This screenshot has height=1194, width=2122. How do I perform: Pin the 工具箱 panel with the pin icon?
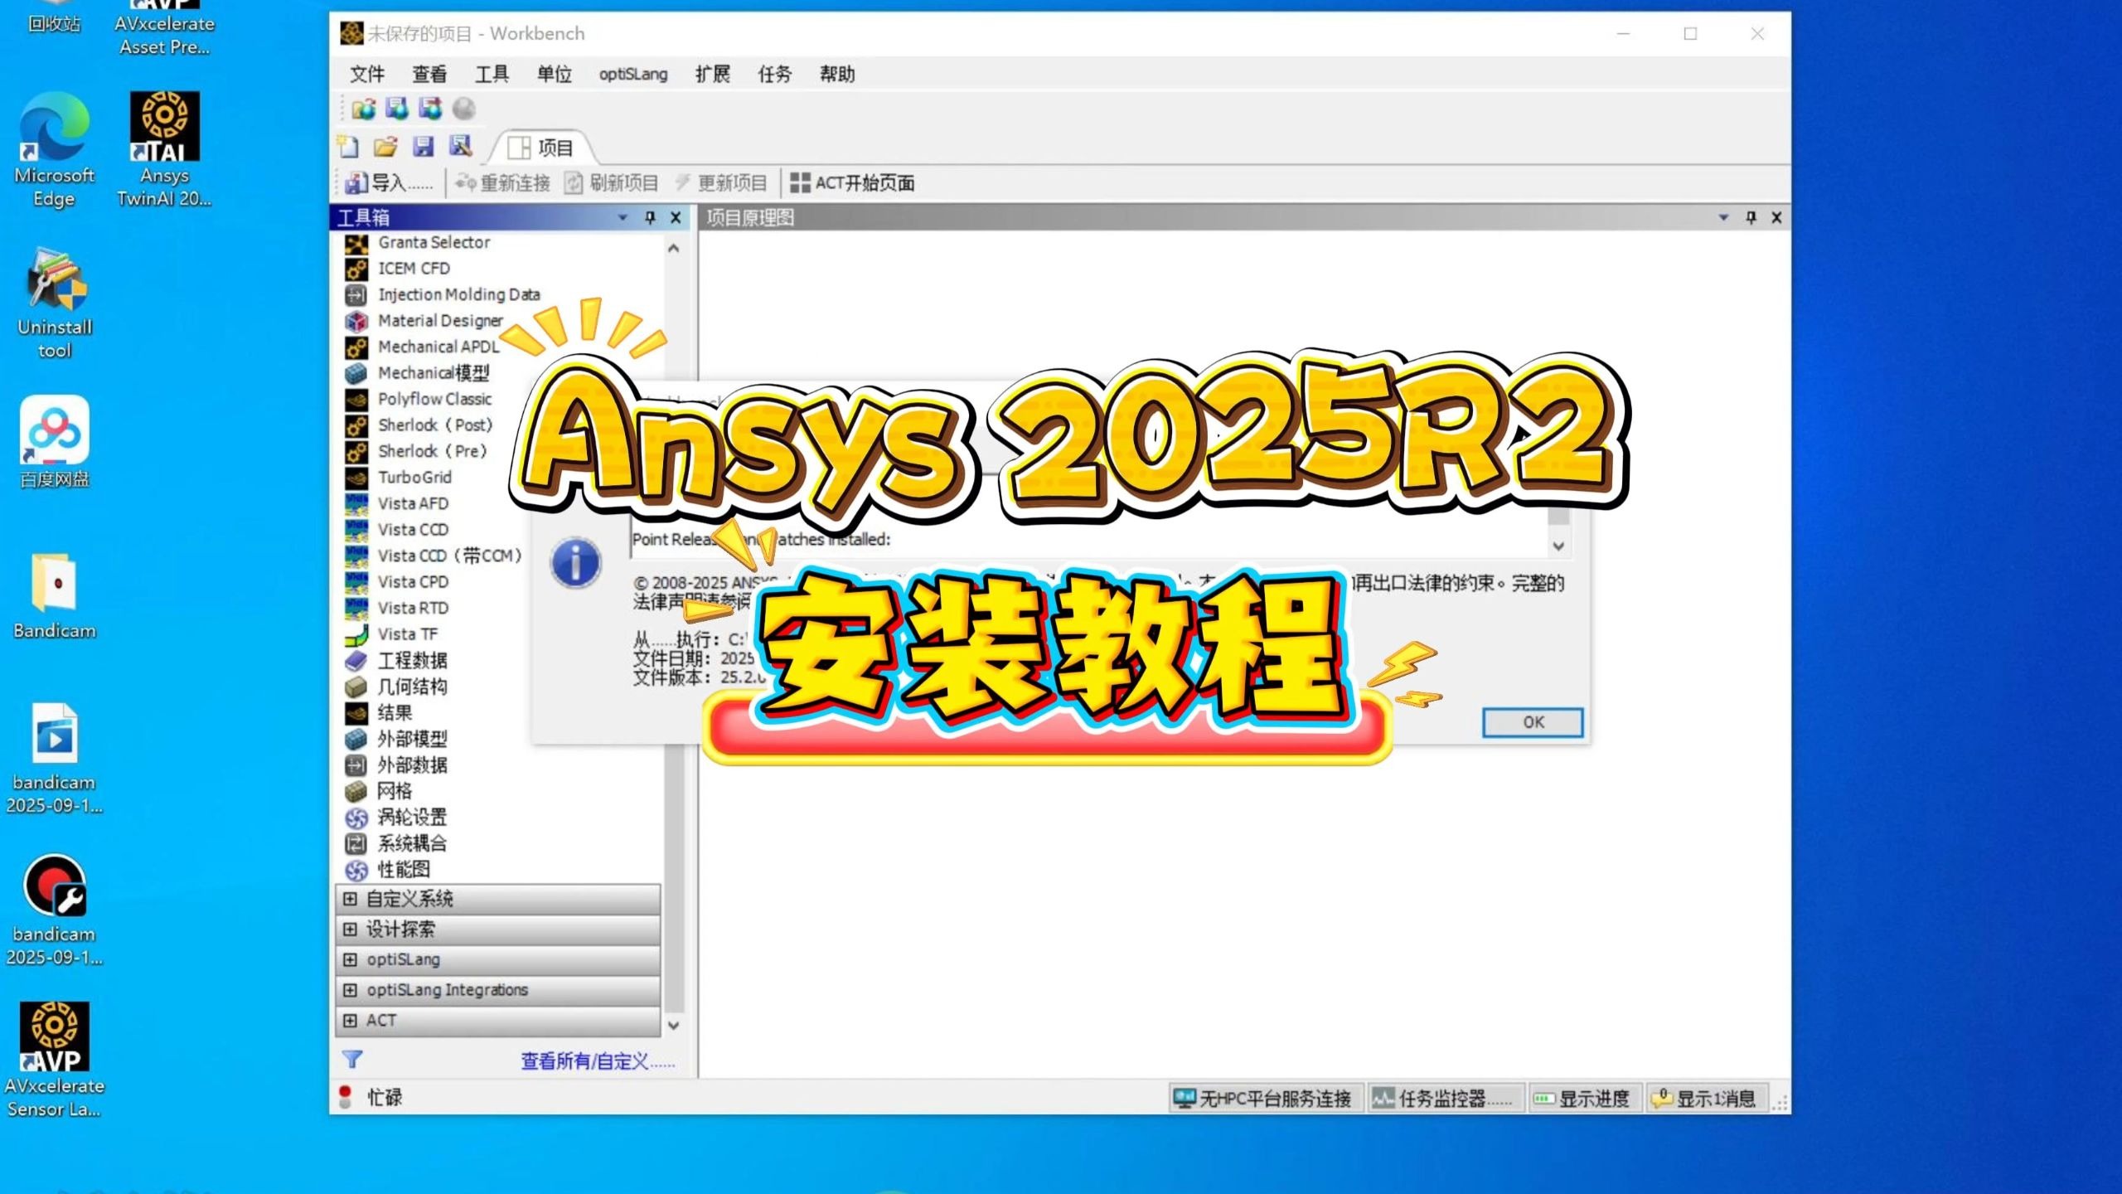tap(651, 217)
